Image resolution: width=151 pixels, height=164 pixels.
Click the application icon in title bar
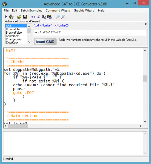coord(5,4)
